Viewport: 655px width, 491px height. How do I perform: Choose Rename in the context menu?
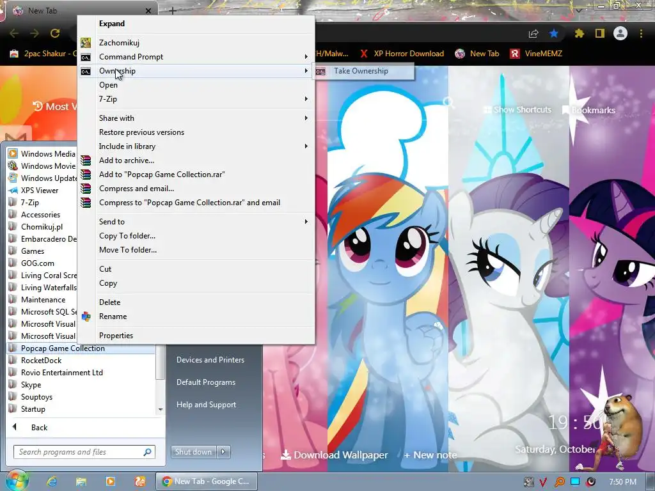[x=113, y=316]
